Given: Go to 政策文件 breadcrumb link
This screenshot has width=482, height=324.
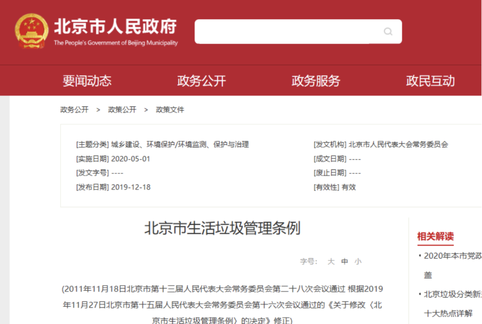Looking at the screenshot, I should click(x=170, y=110).
